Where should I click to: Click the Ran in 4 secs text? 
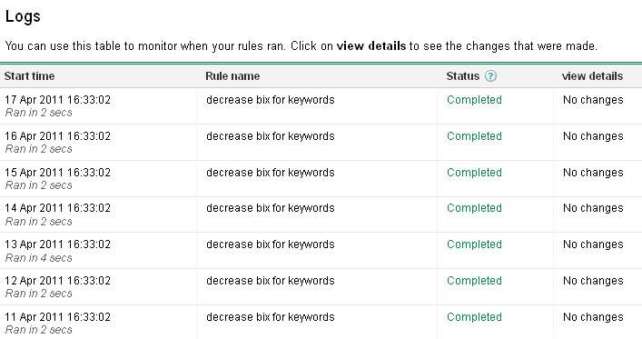[39, 258]
